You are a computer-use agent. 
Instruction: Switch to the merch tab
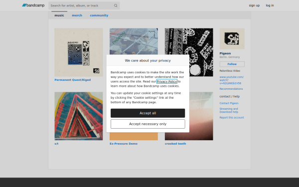point(77,15)
